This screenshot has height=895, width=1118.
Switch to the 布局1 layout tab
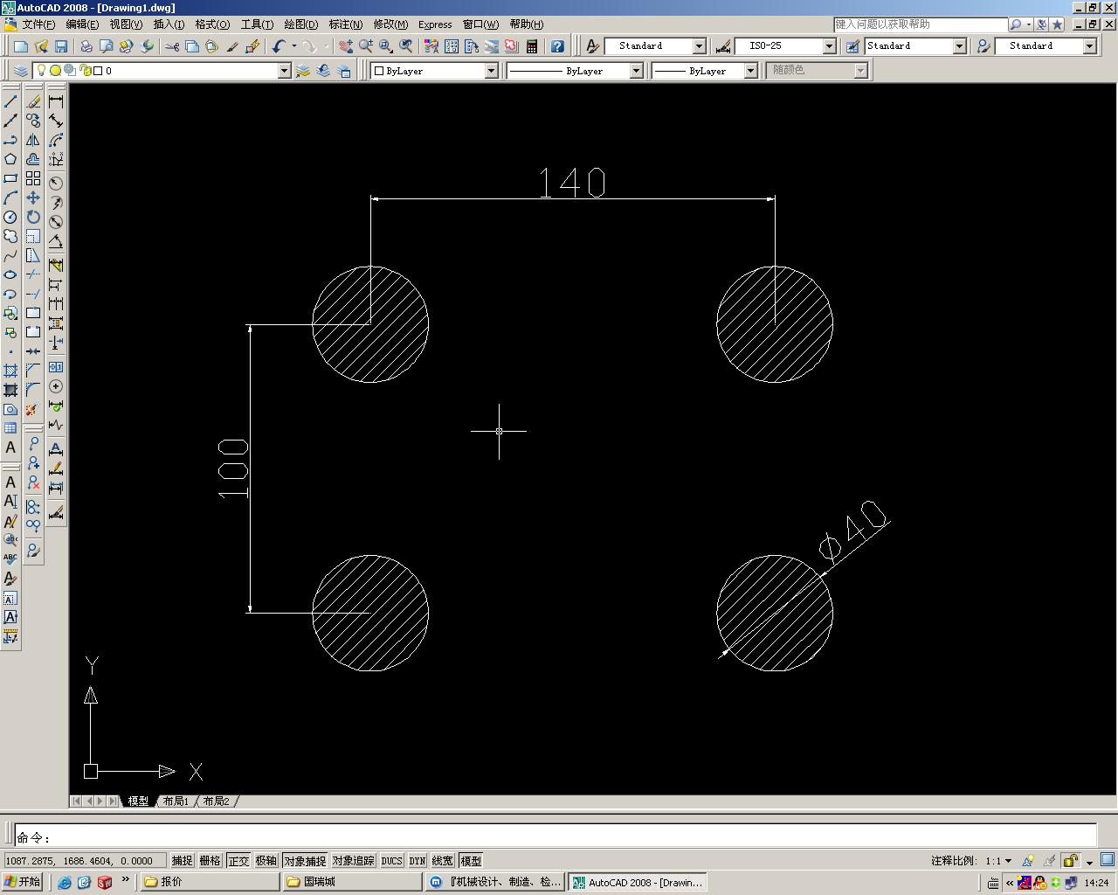click(176, 801)
